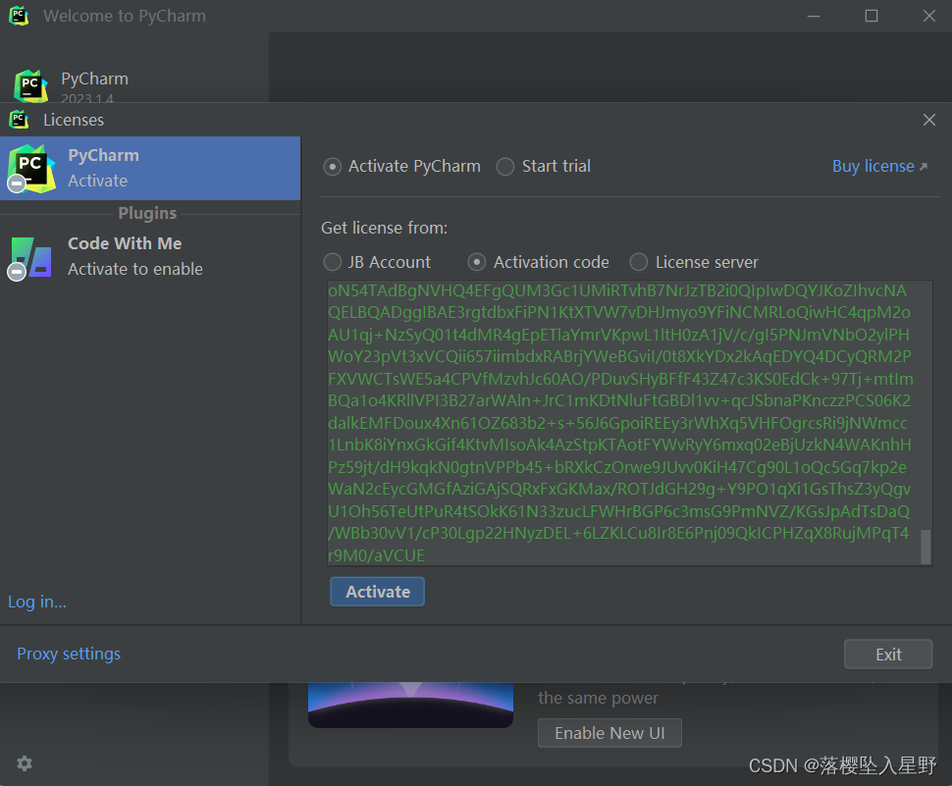Select Code With Me plugin entry
This screenshot has height=786, width=952.
coord(150,256)
